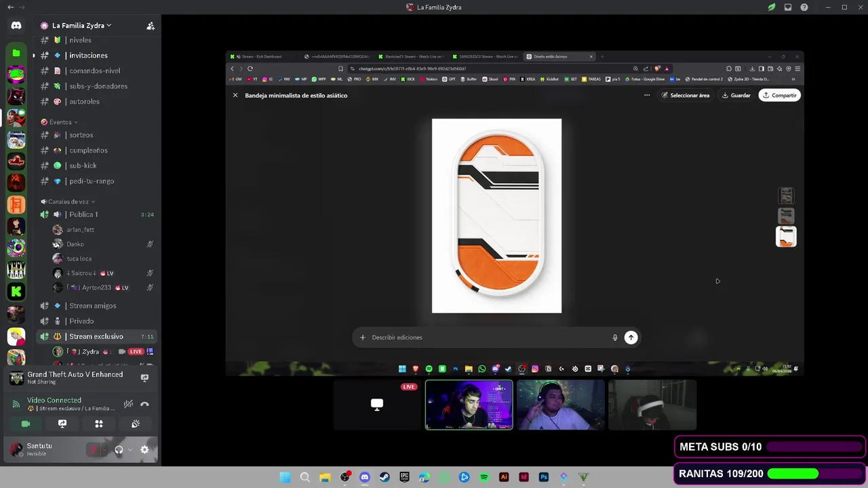
Task: Toggle noise suppression icon
Action: tap(128, 404)
